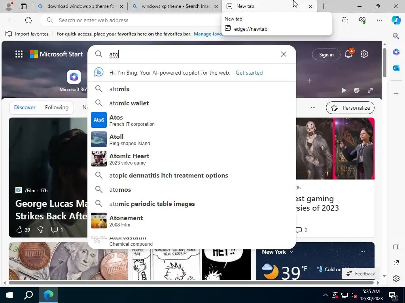405x303 pixels.
Task: Open the Microsoft 365 quick link tile
Action: tap(74, 80)
